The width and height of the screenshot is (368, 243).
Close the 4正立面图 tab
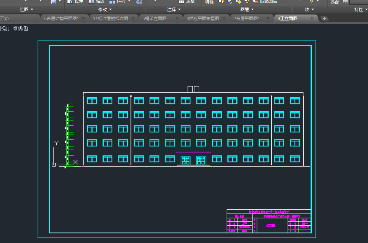[x=312, y=18]
